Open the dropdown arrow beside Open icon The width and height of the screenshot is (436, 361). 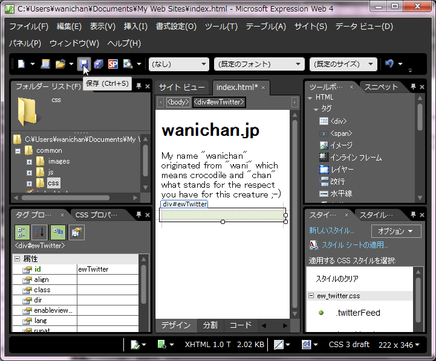pyautogui.click(x=71, y=64)
